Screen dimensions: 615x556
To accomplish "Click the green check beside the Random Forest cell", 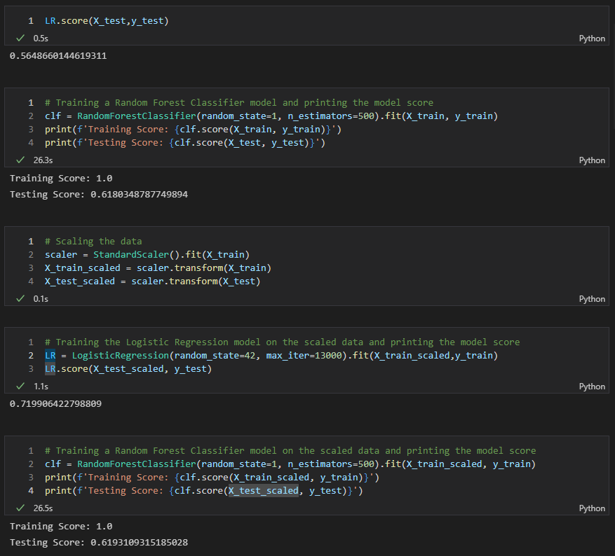I will [20, 160].
